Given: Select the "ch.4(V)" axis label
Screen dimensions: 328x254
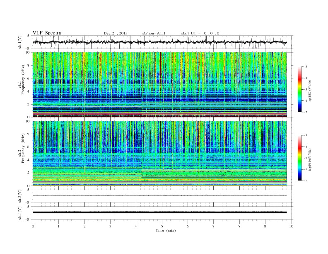Looking at the screenshot, I should coord(20,213).
